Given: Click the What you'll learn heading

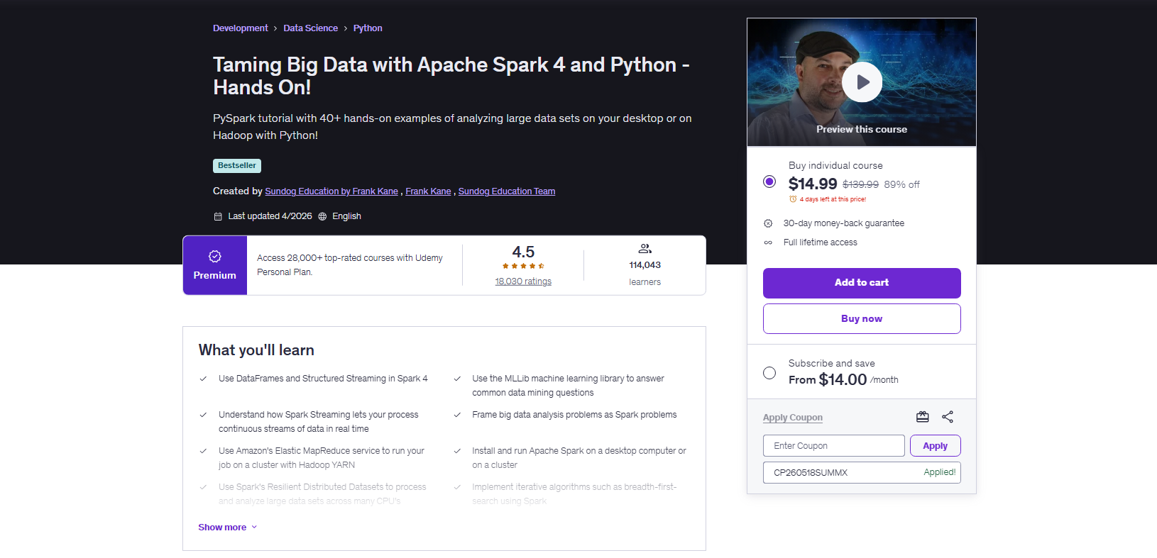Looking at the screenshot, I should [x=256, y=350].
